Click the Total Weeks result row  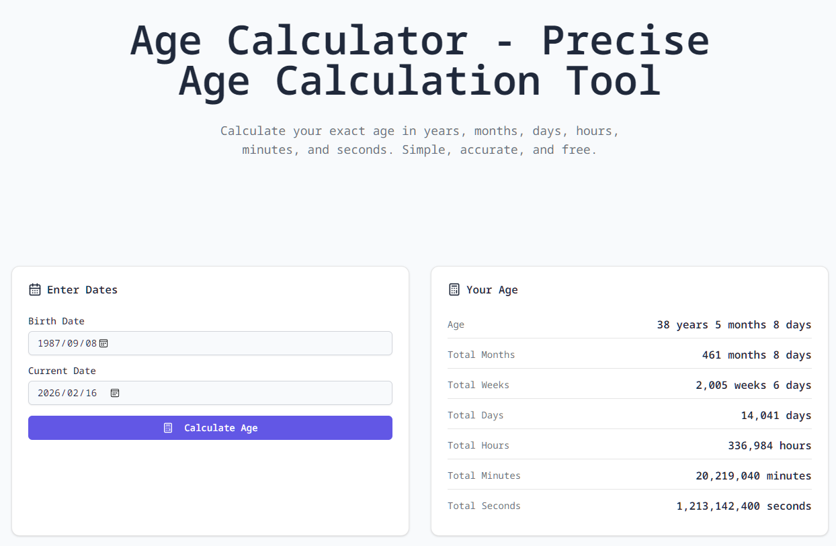(x=629, y=385)
